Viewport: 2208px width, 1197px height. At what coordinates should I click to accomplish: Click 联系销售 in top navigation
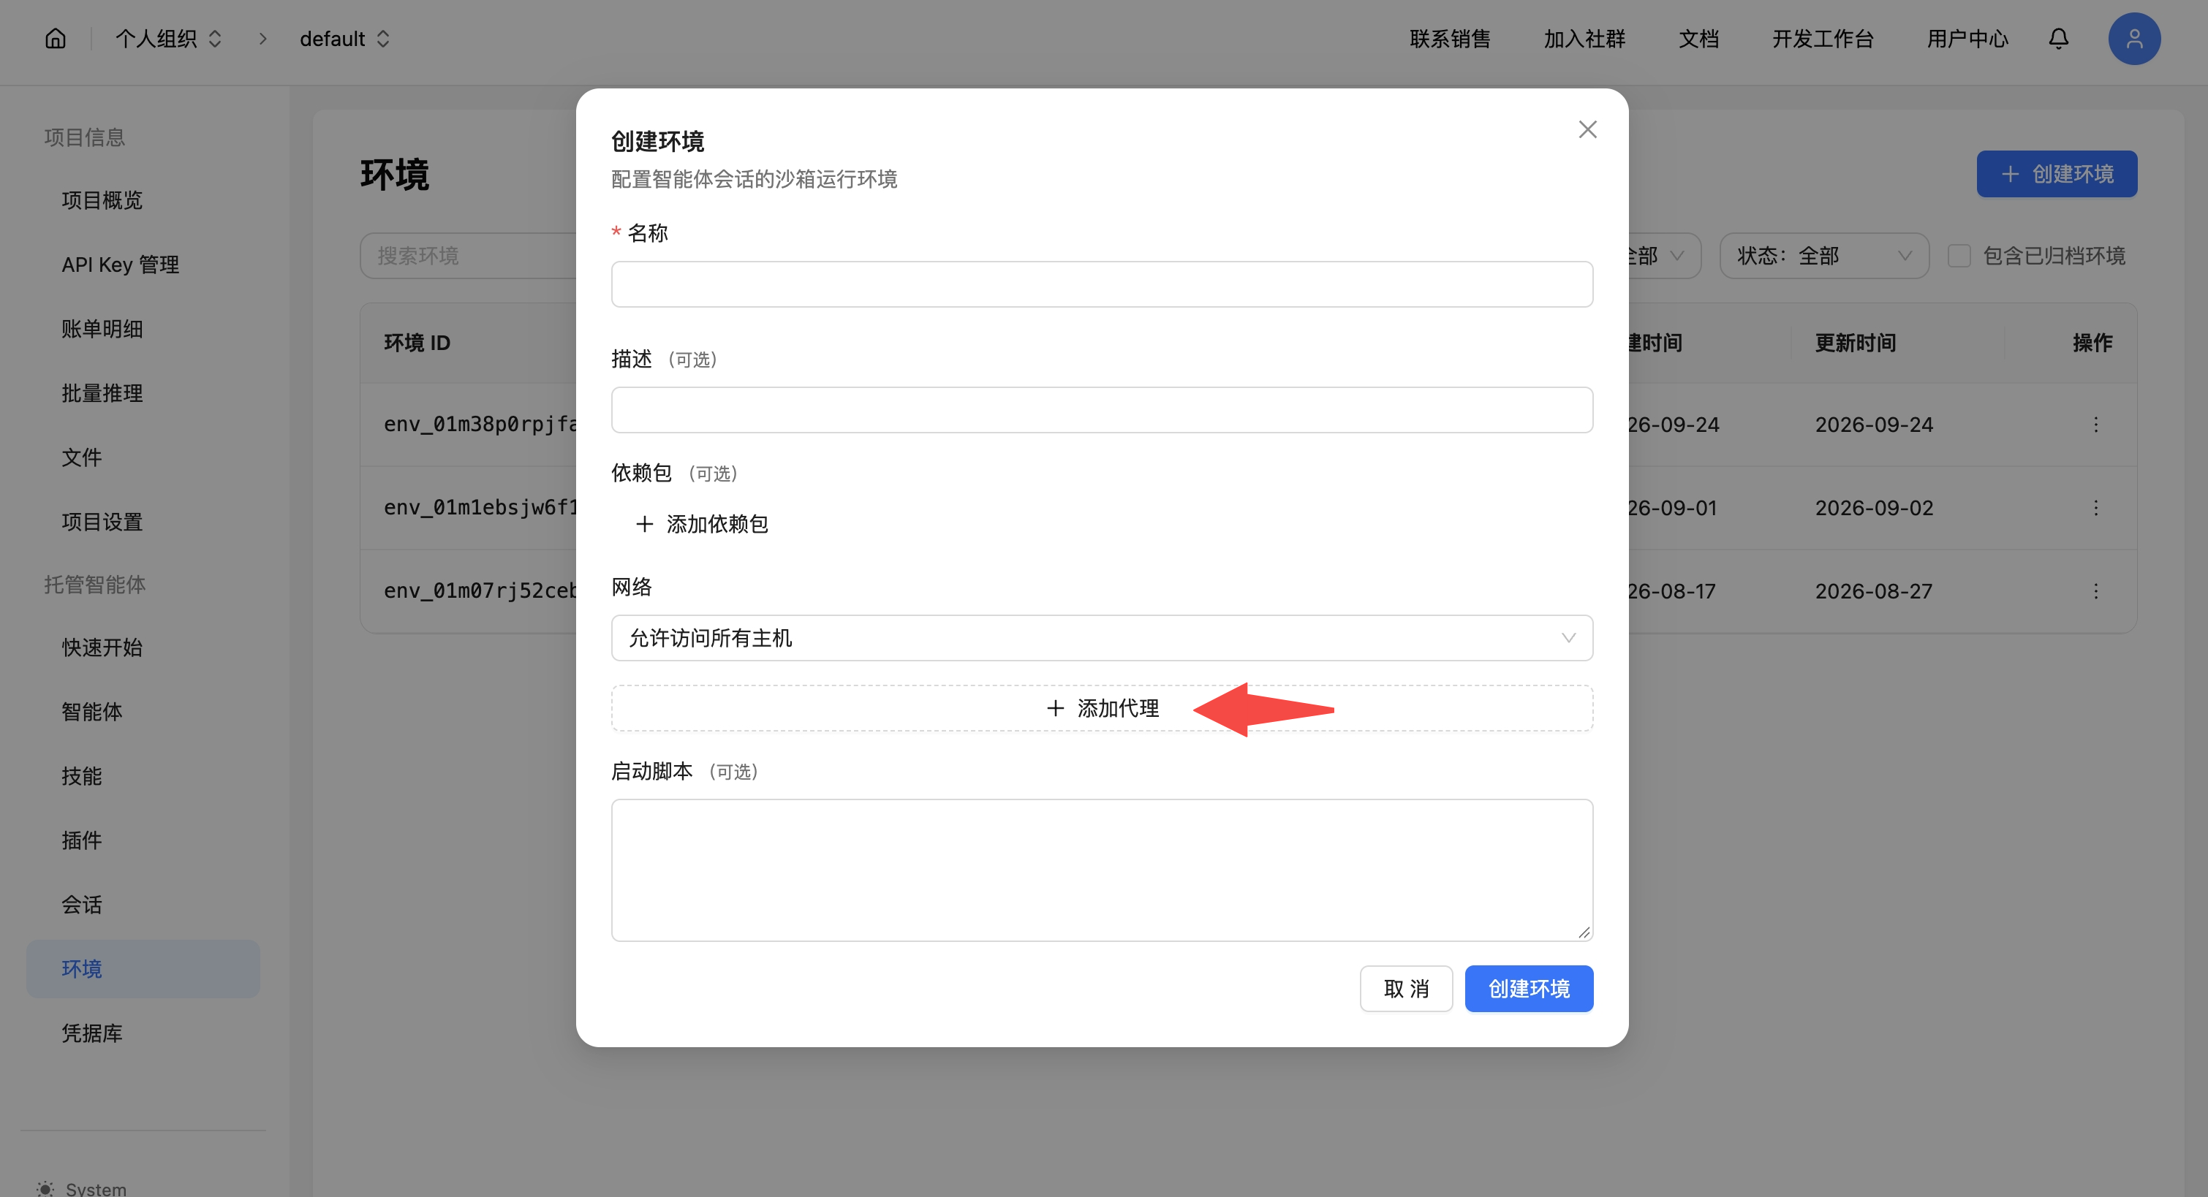click(1449, 39)
